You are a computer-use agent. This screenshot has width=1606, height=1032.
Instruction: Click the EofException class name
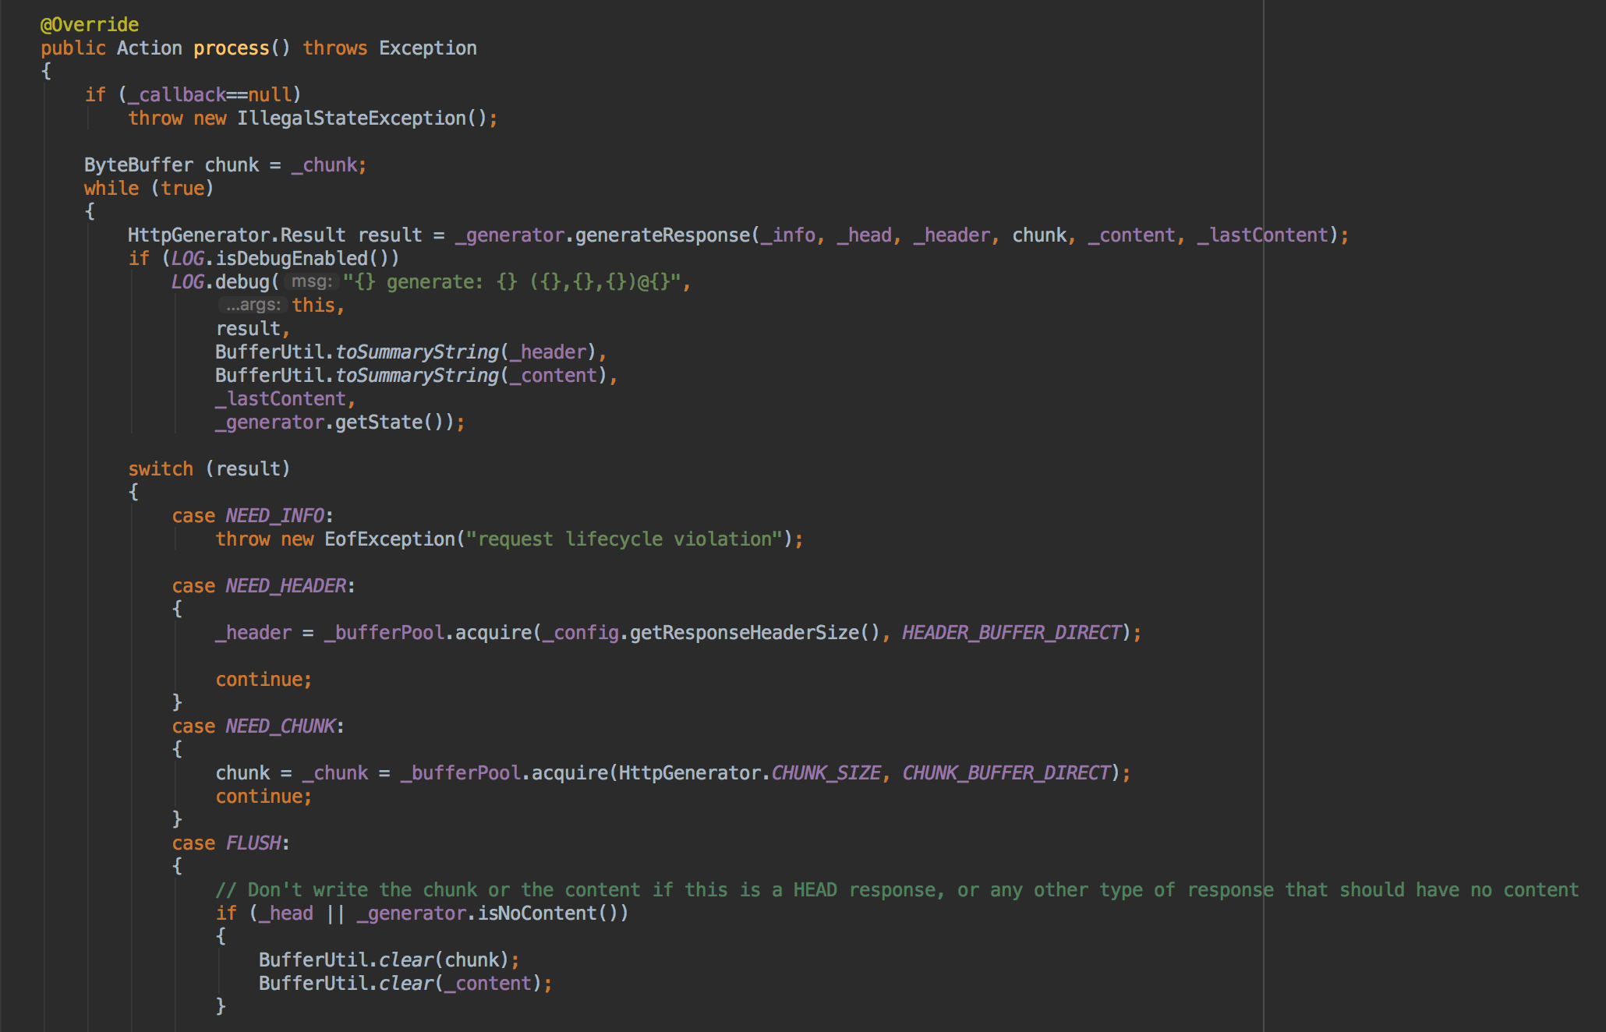coord(389,539)
